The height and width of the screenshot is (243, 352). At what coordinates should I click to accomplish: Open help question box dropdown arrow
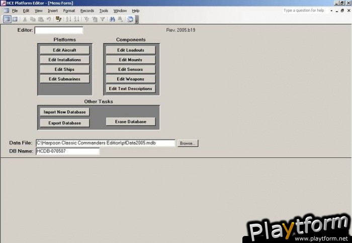[x=331, y=11]
